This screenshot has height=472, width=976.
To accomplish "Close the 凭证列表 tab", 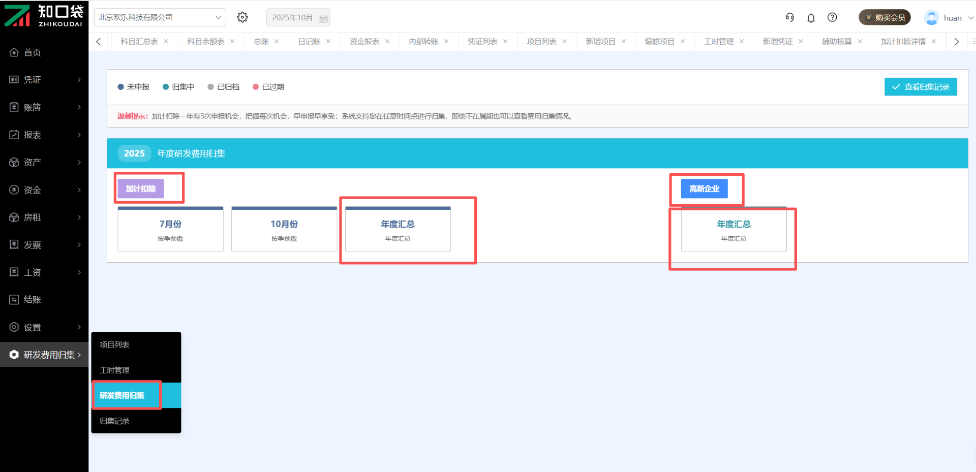I will [505, 42].
